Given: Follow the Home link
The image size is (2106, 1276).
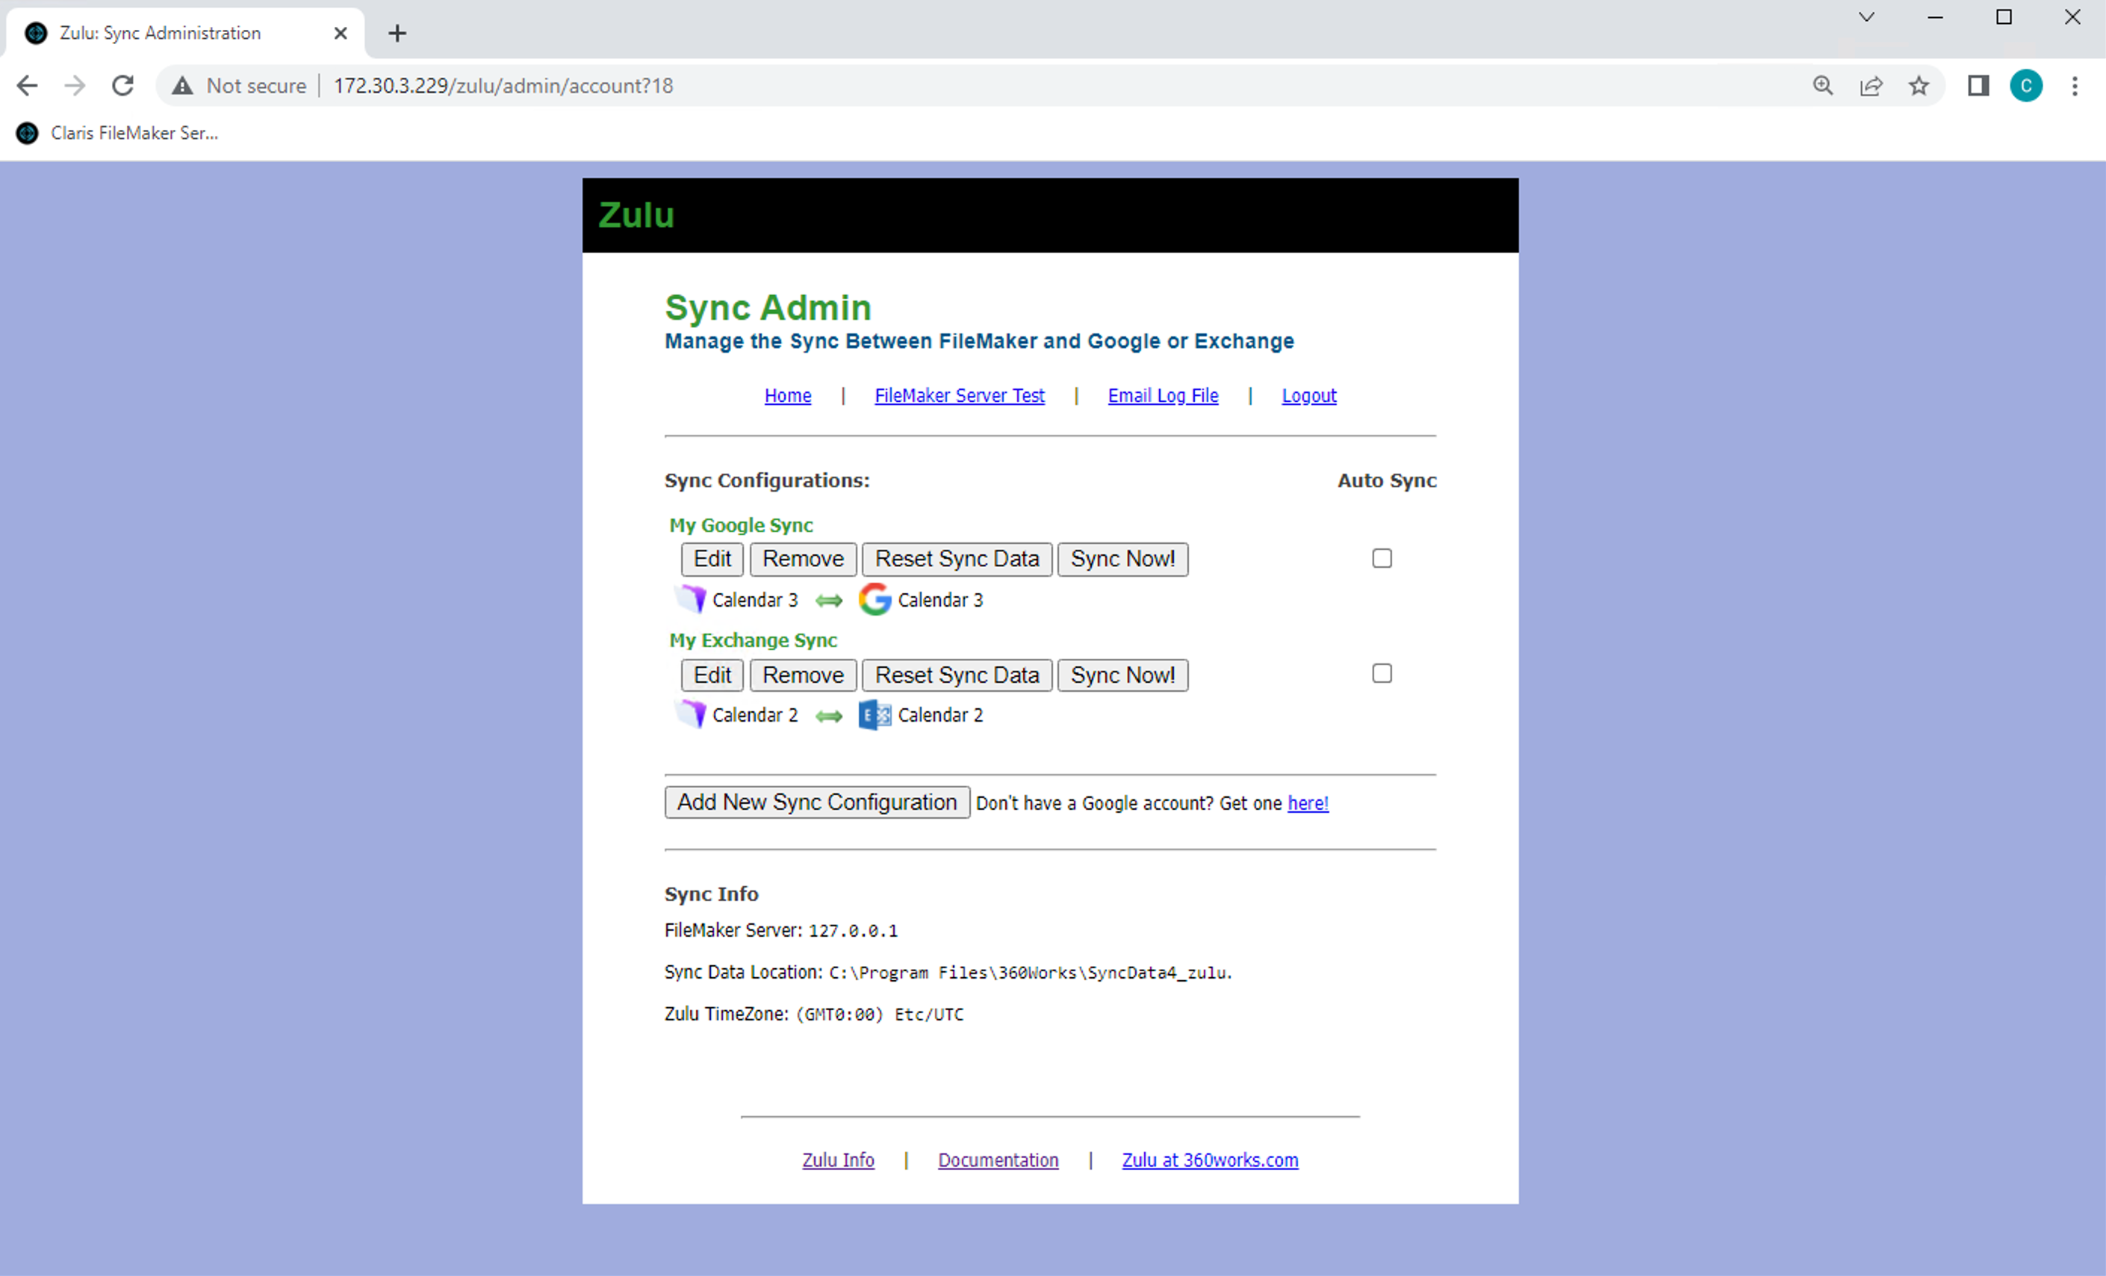Looking at the screenshot, I should 787,395.
